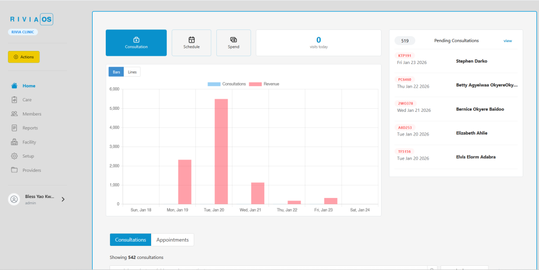
Task: Open the Care section icon in sidebar
Action: coord(14,100)
